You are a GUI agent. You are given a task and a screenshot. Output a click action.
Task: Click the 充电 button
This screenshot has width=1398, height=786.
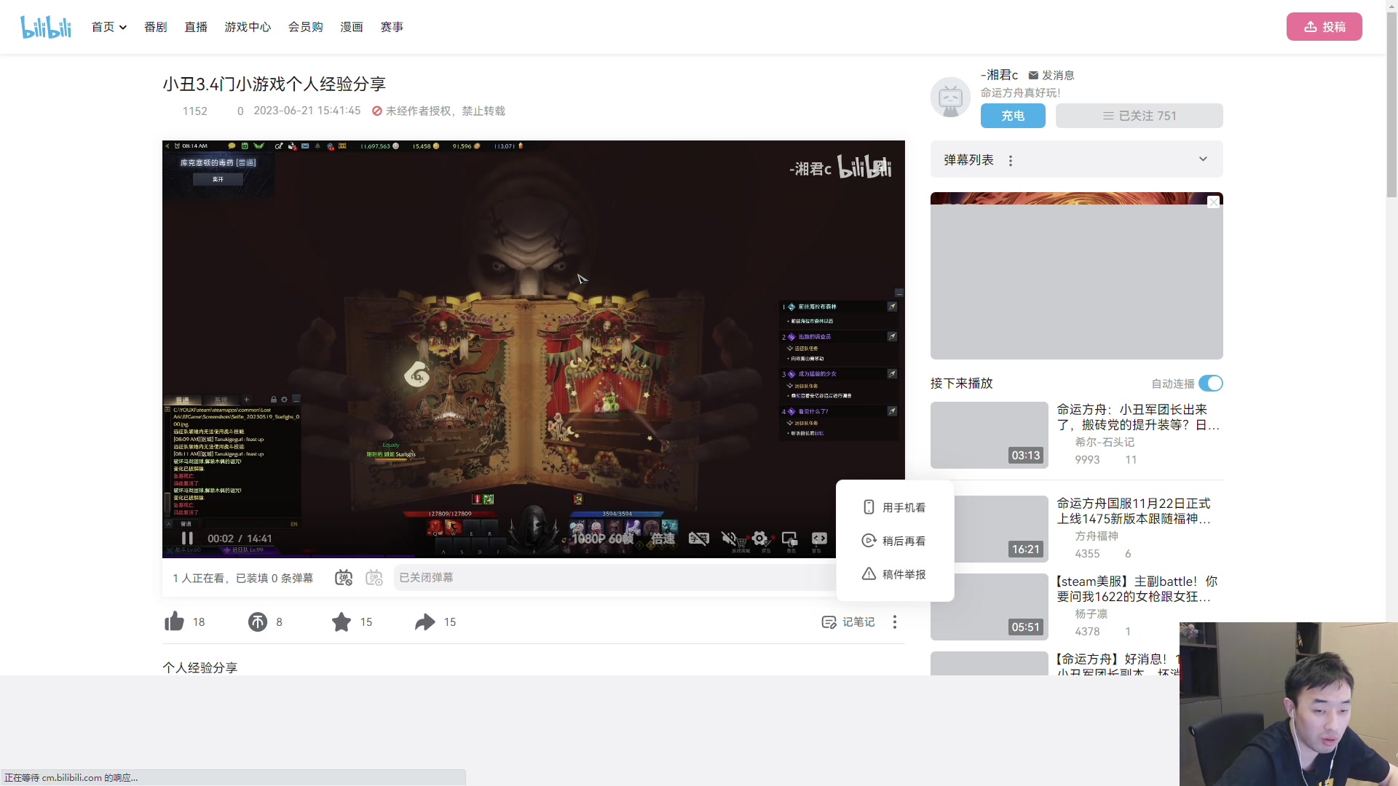point(1013,116)
